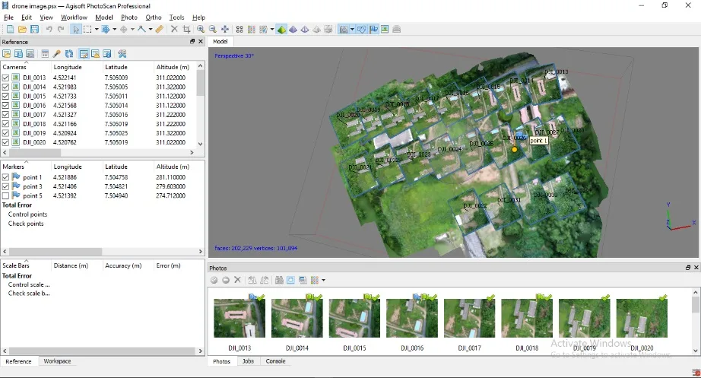This screenshot has height=378, width=701.
Task: Click Import reference icon in Reference pane
Action: [x=7, y=54]
